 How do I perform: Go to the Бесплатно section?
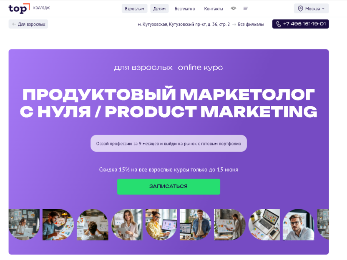185,9
